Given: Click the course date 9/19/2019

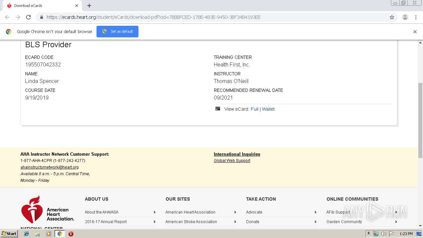Looking at the screenshot, I should pos(37,98).
